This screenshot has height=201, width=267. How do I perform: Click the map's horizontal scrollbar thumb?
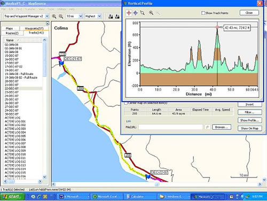click(157, 184)
